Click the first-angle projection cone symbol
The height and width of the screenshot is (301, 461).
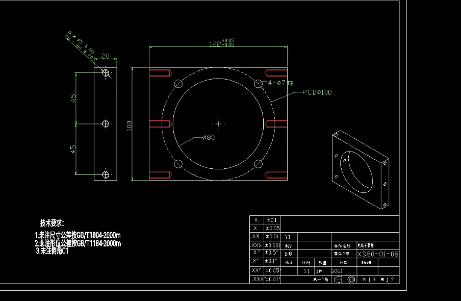point(338,280)
